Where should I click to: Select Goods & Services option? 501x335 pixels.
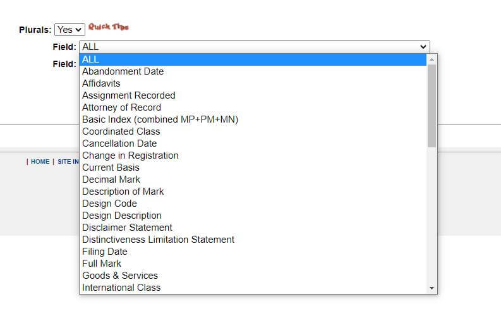pos(119,276)
